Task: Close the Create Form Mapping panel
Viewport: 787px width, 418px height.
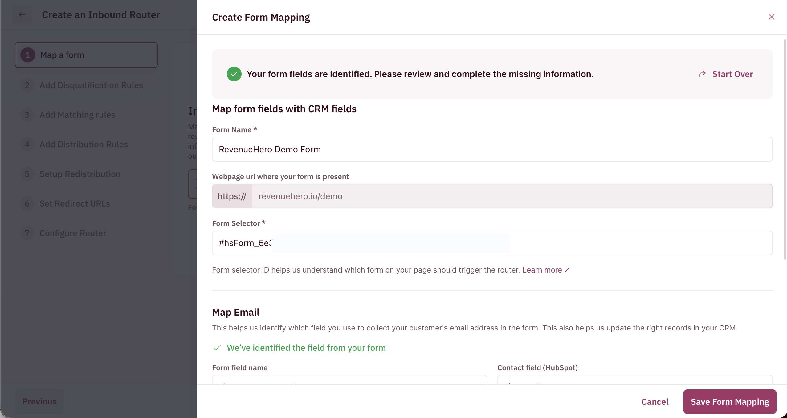Action: click(771, 17)
